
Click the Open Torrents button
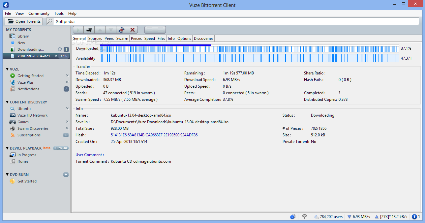(24, 21)
